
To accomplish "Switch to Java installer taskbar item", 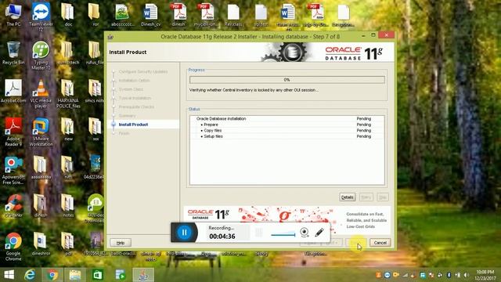I will tap(143, 275).
